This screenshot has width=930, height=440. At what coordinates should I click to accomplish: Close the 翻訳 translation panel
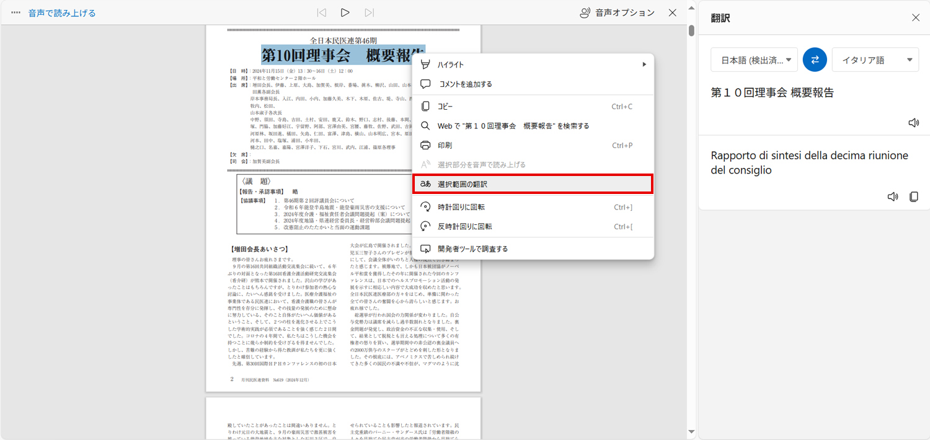(x=916, y=17)
